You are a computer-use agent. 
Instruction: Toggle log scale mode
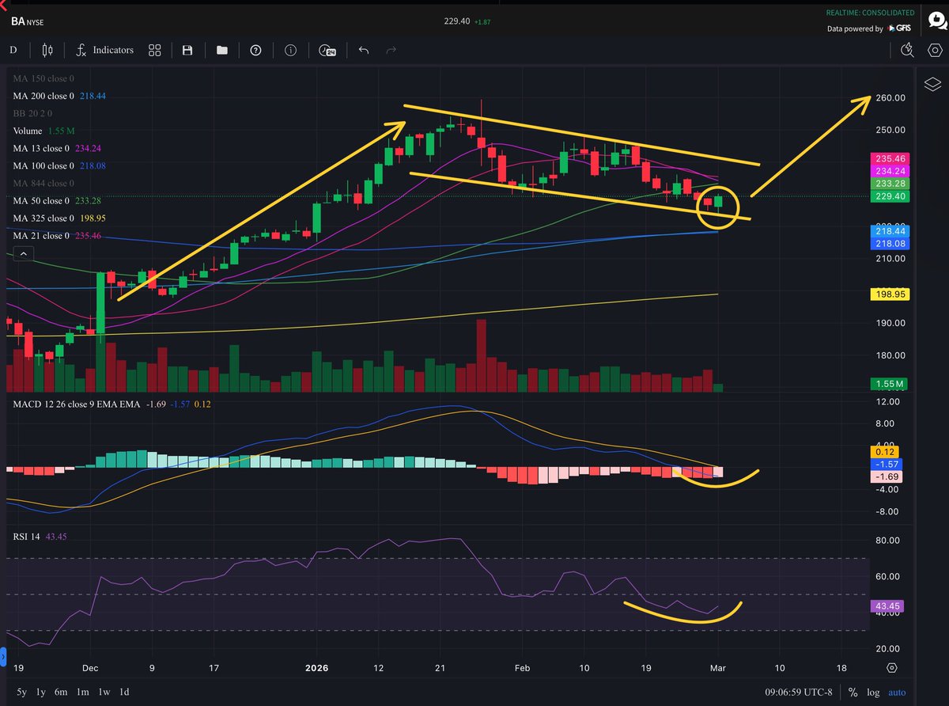click(x=873, y=692)
